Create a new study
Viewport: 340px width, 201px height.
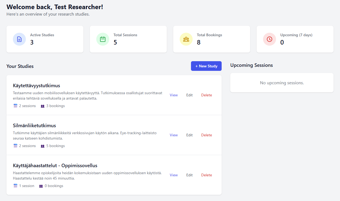click(x=206, y=66)
